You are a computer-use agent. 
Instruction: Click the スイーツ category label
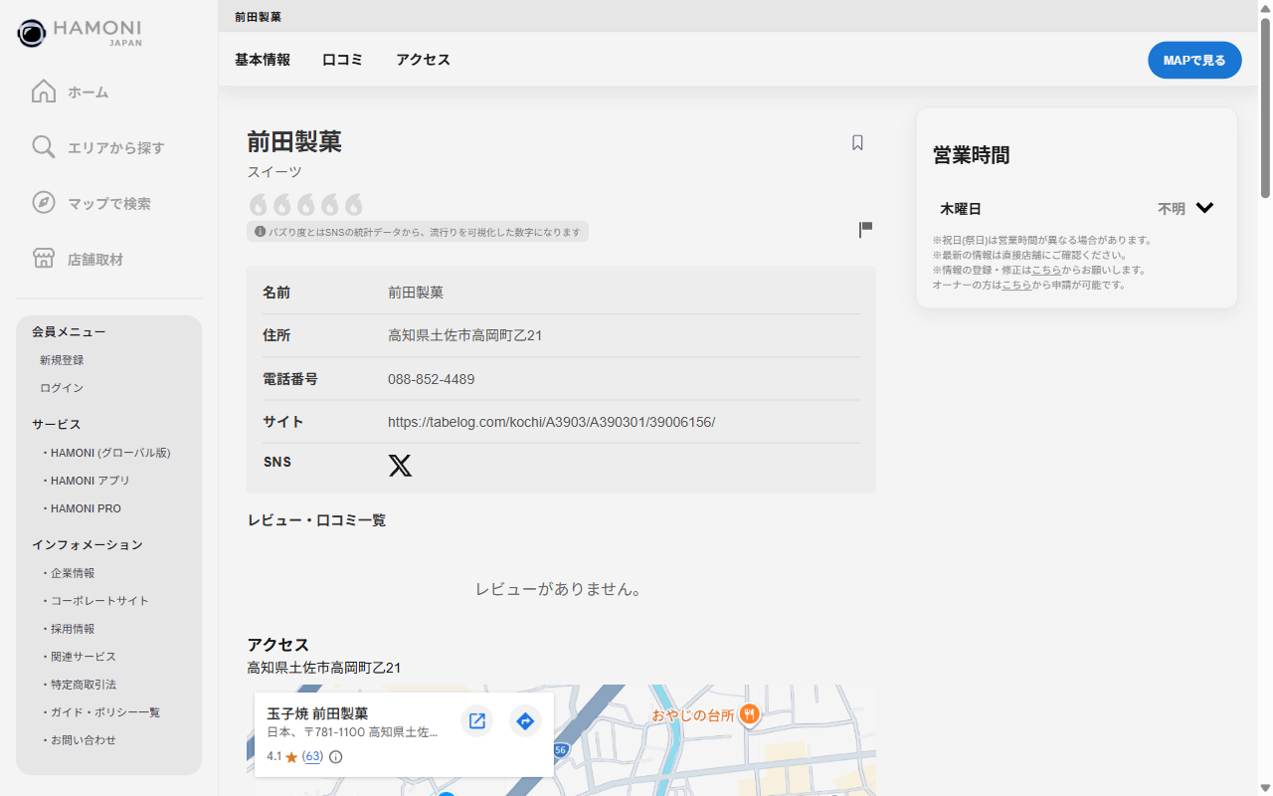tap(274, 172)
